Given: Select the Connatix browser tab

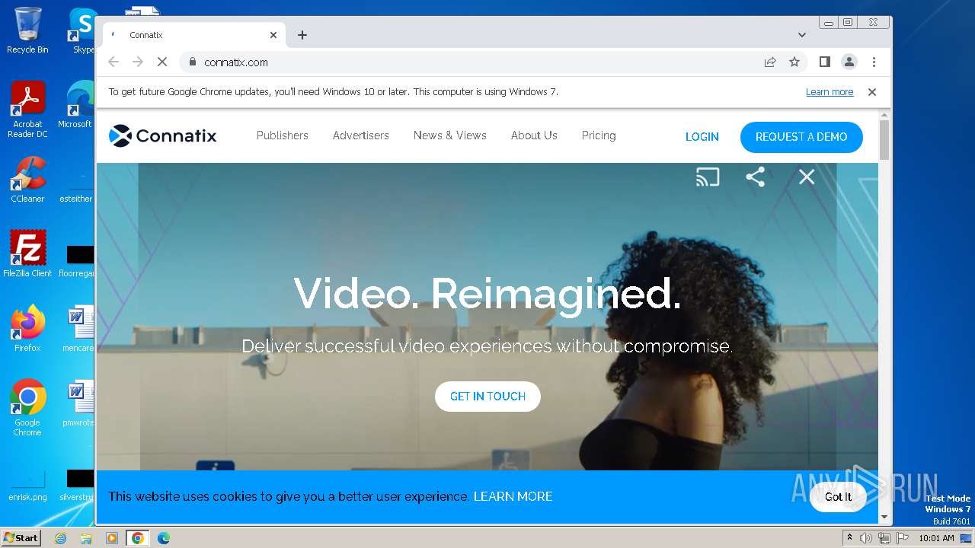Looking at the screenshot, I should pos(194,35).
